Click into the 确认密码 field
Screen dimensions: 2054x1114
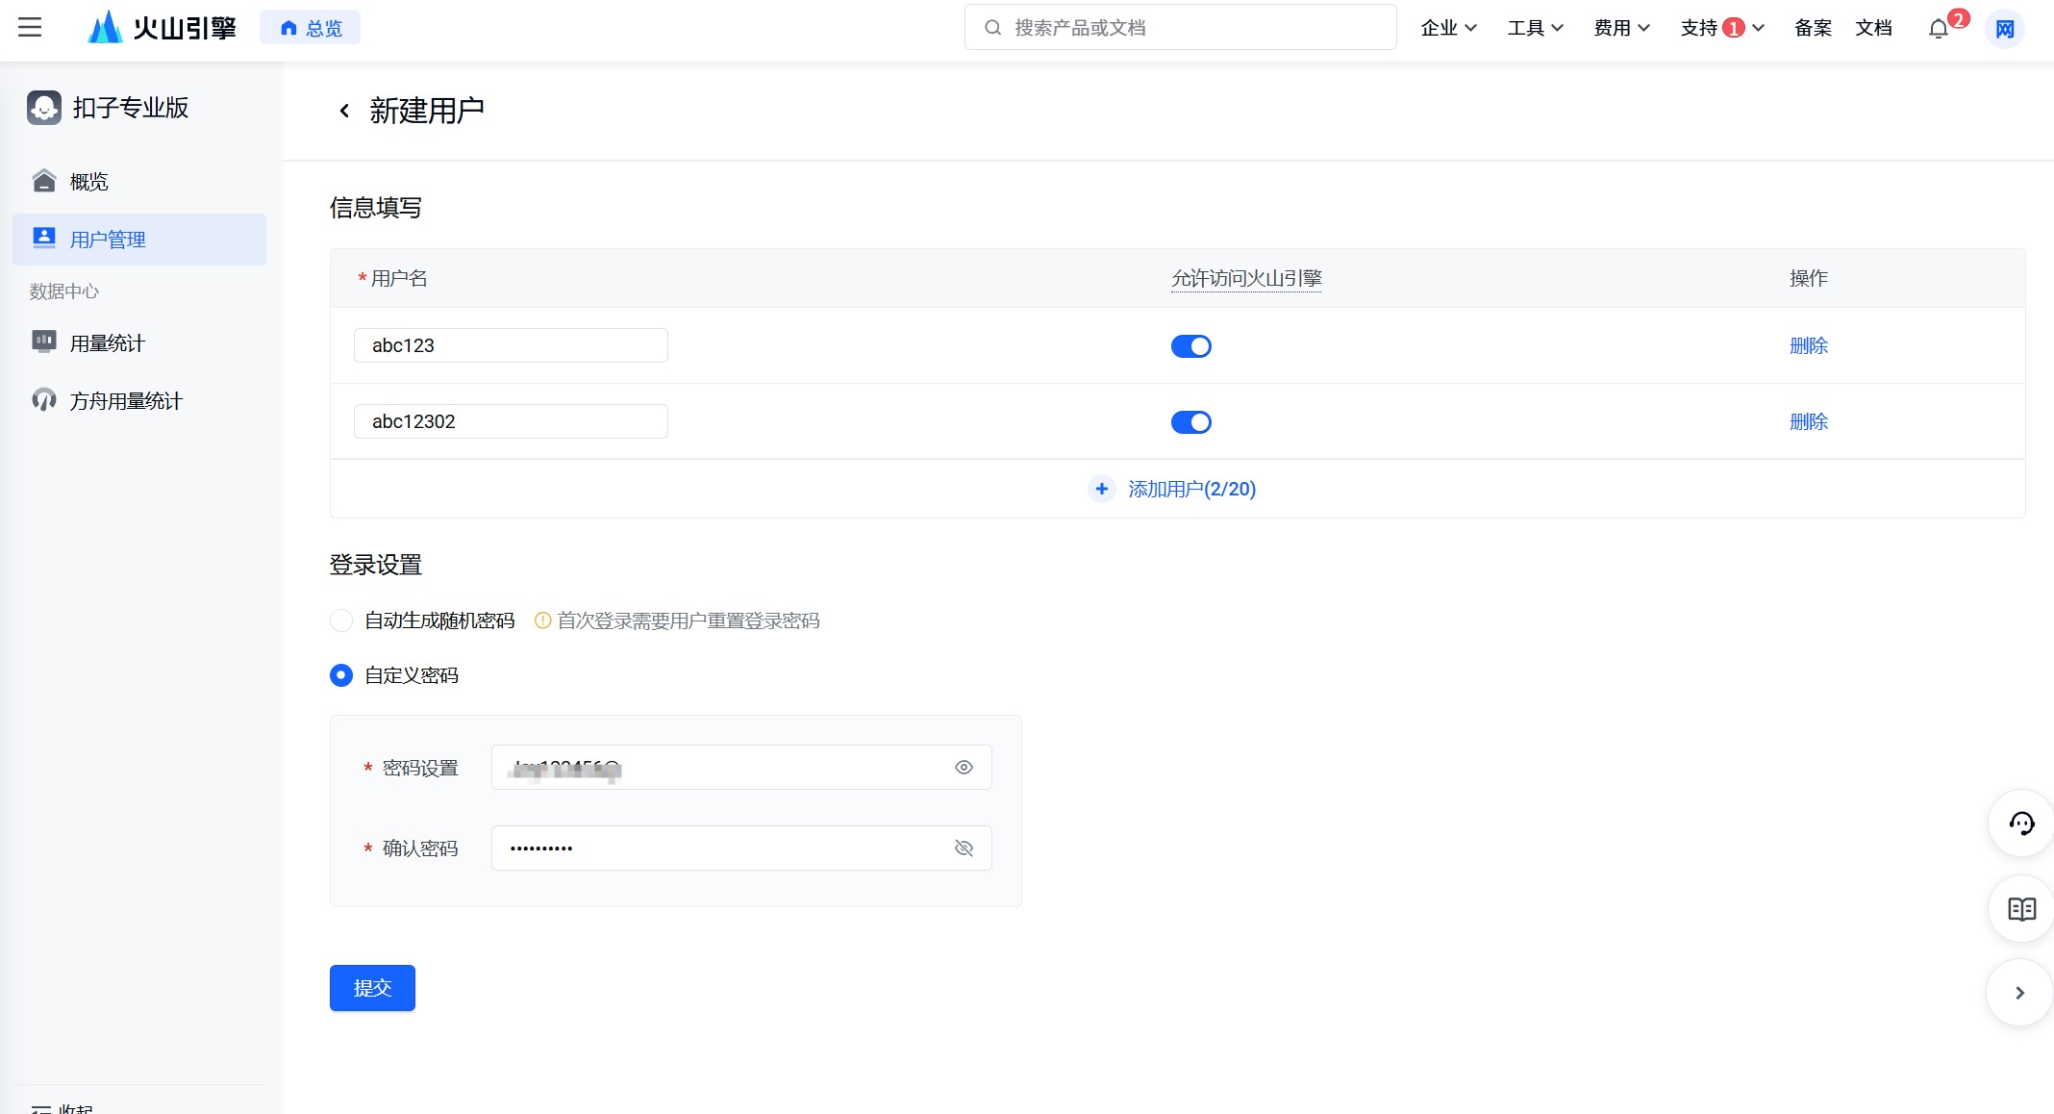pos(741,848)
